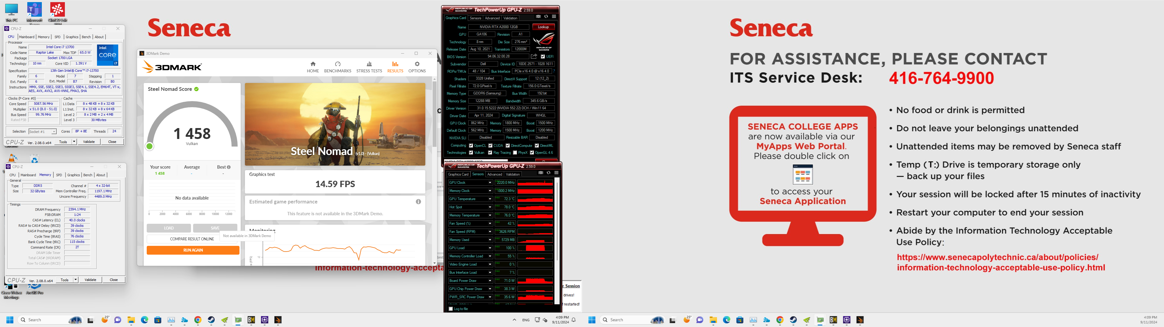Image resolution: width=1164 pixels, height=327 pixels.
Task: Open HOME in 3DMark navigation
Action: (x=313, y=67)
